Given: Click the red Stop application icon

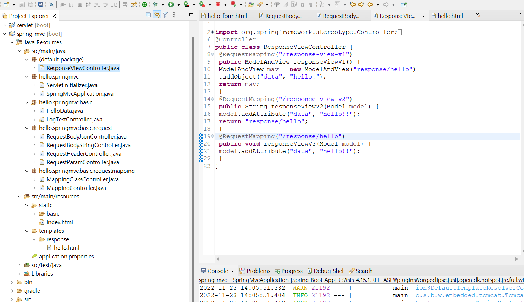Looking at the screenshot, I should pyautogui.click(x=218, y=4).
